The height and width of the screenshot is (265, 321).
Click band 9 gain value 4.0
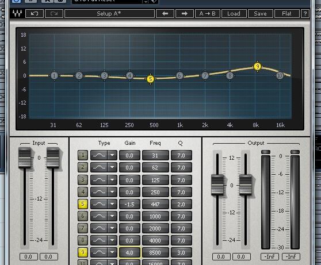coord(129,252)
